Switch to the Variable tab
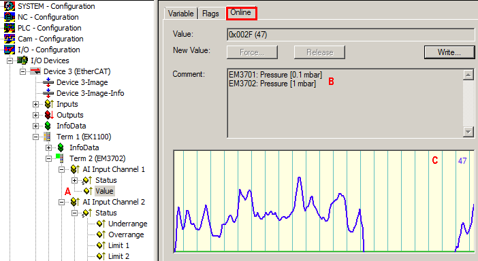This screenshot has width=478, height=261. tap(180, 14)
